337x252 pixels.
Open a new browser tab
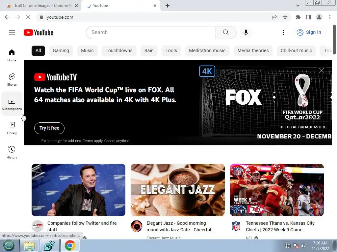168,6
